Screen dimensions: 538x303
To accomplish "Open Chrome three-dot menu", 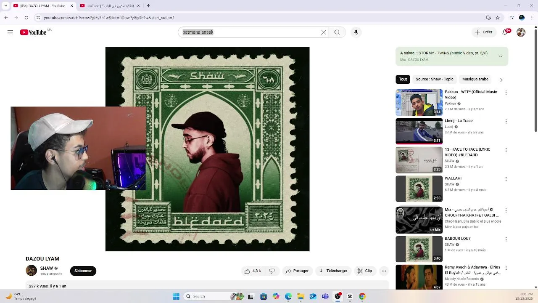I will (x=532, y=18).
